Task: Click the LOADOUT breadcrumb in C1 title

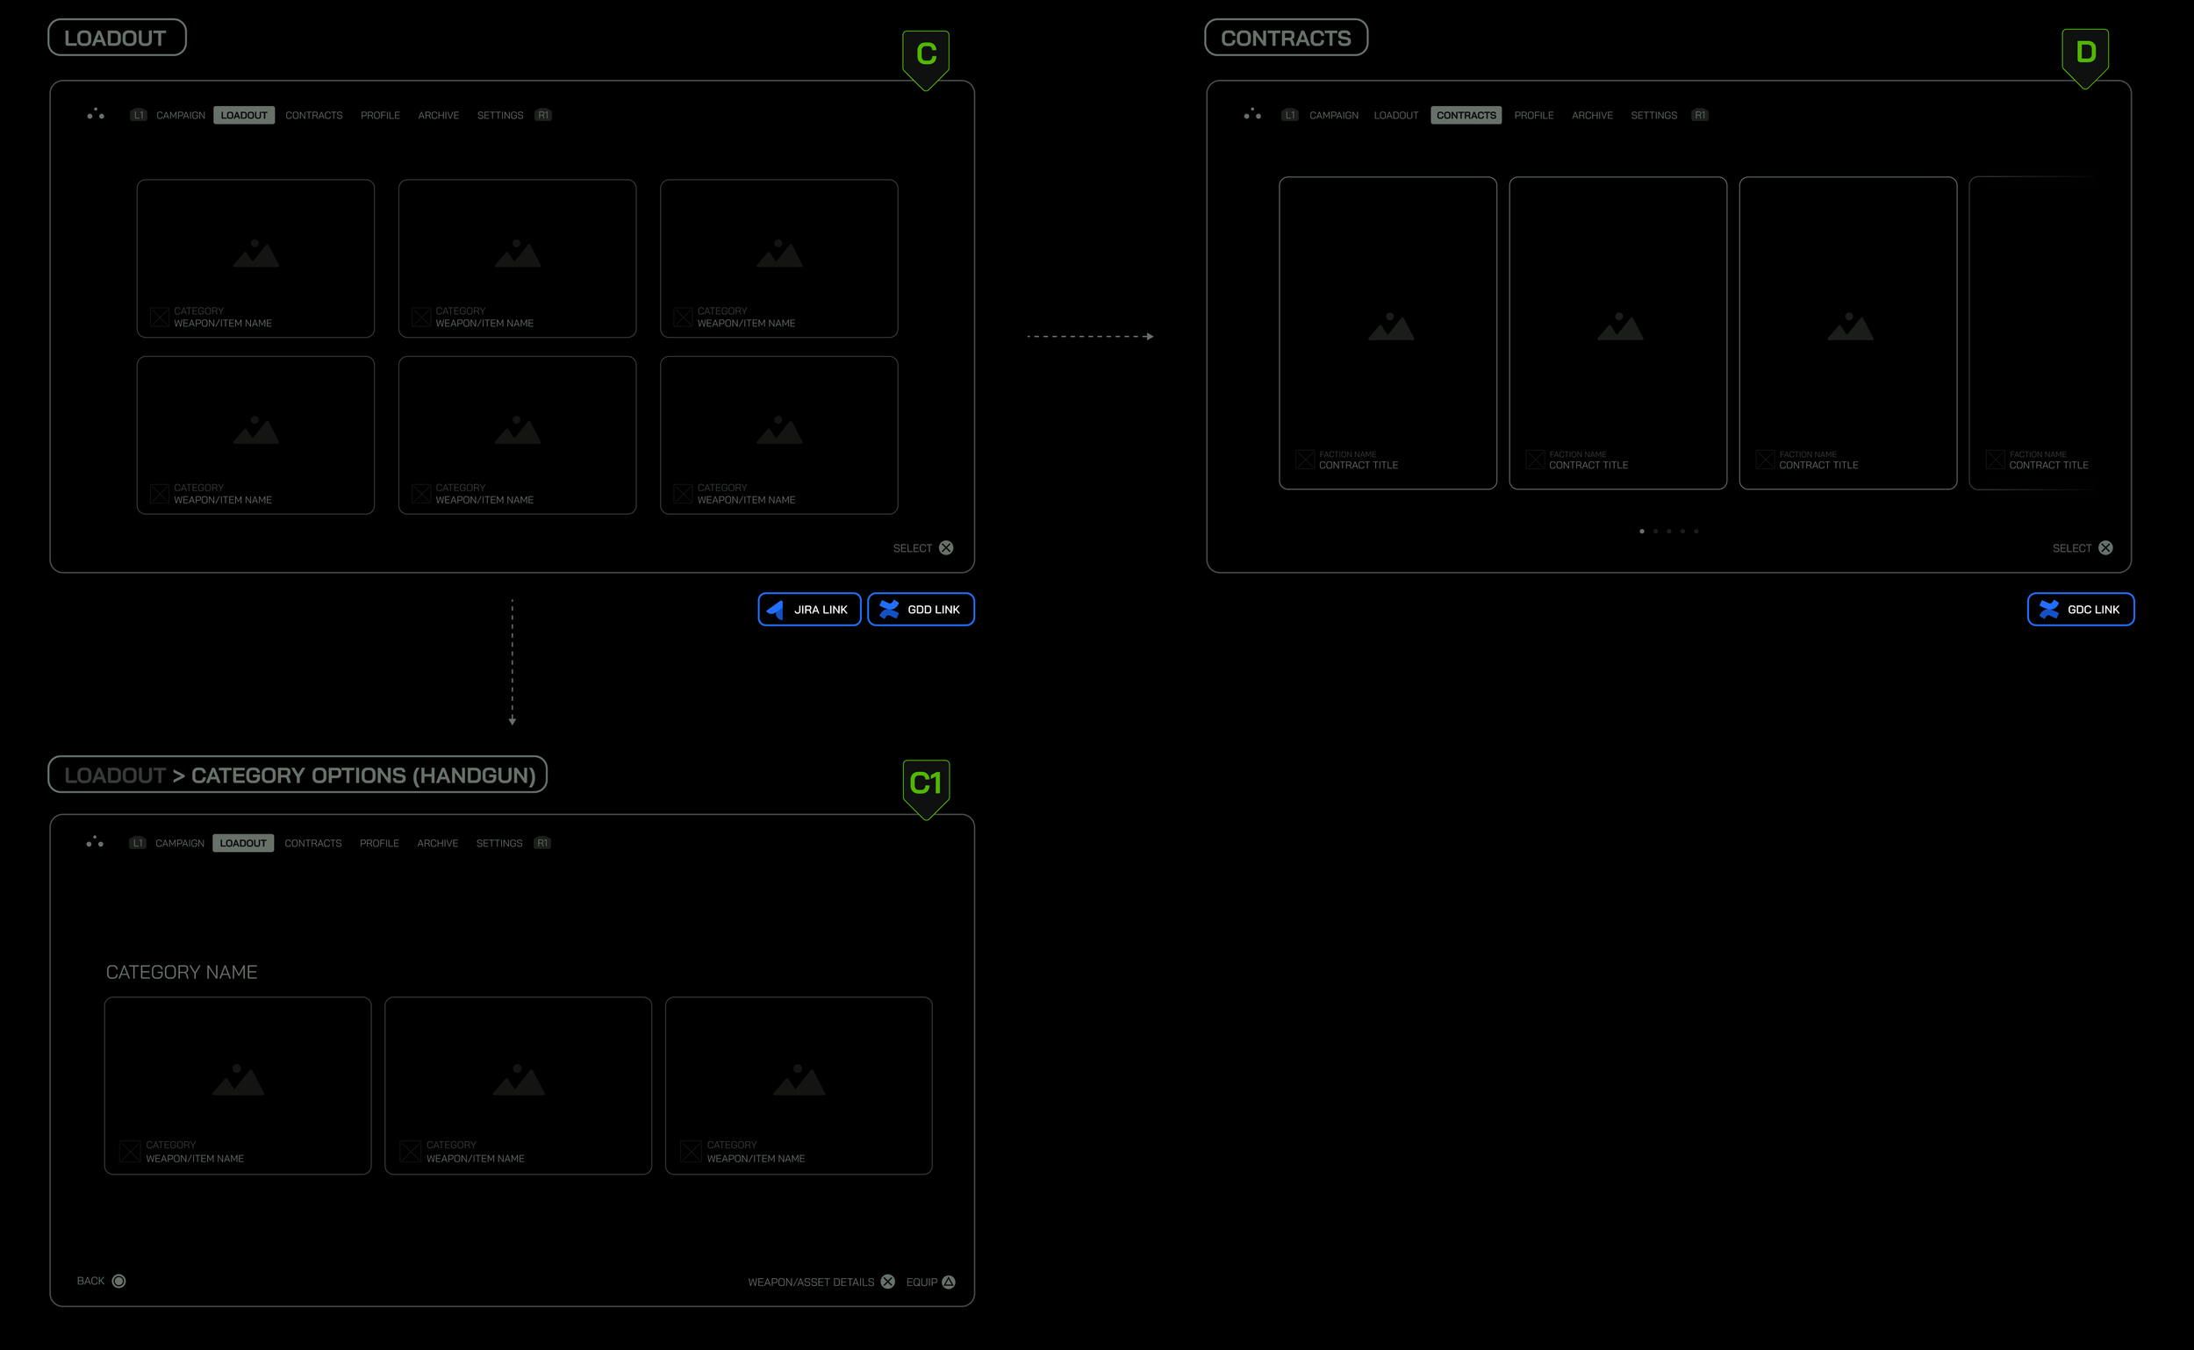Action: (115, 776)
